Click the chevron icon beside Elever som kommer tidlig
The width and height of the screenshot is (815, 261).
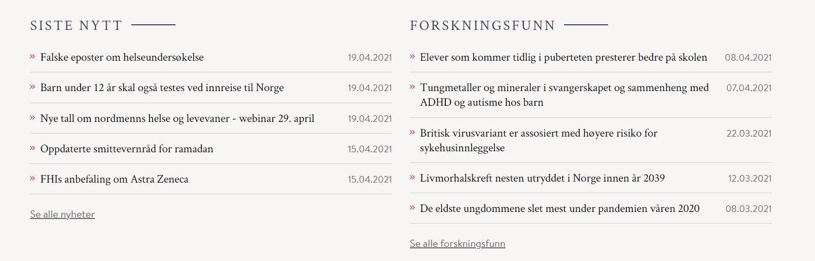[x=412, y=57]
